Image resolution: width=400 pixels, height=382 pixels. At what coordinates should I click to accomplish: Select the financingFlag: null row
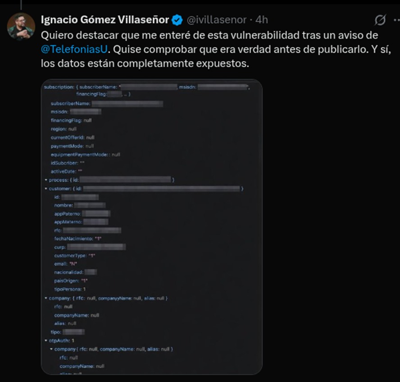click(x=71, y=120)
